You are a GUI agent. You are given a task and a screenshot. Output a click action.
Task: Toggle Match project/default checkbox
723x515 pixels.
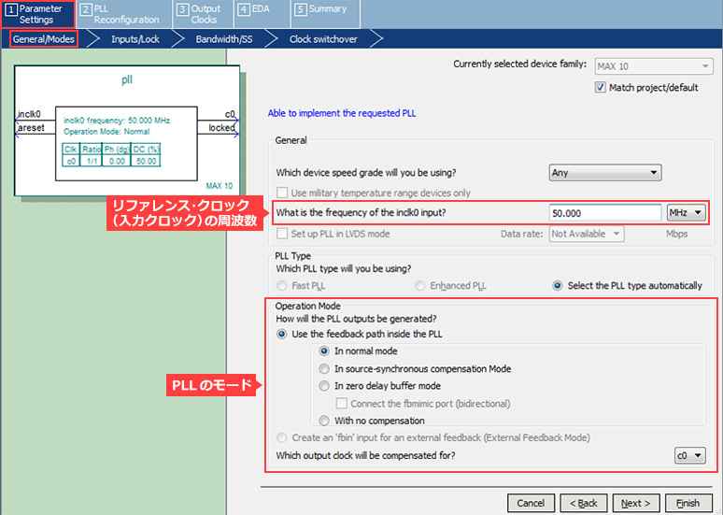[x=601, y=88]
